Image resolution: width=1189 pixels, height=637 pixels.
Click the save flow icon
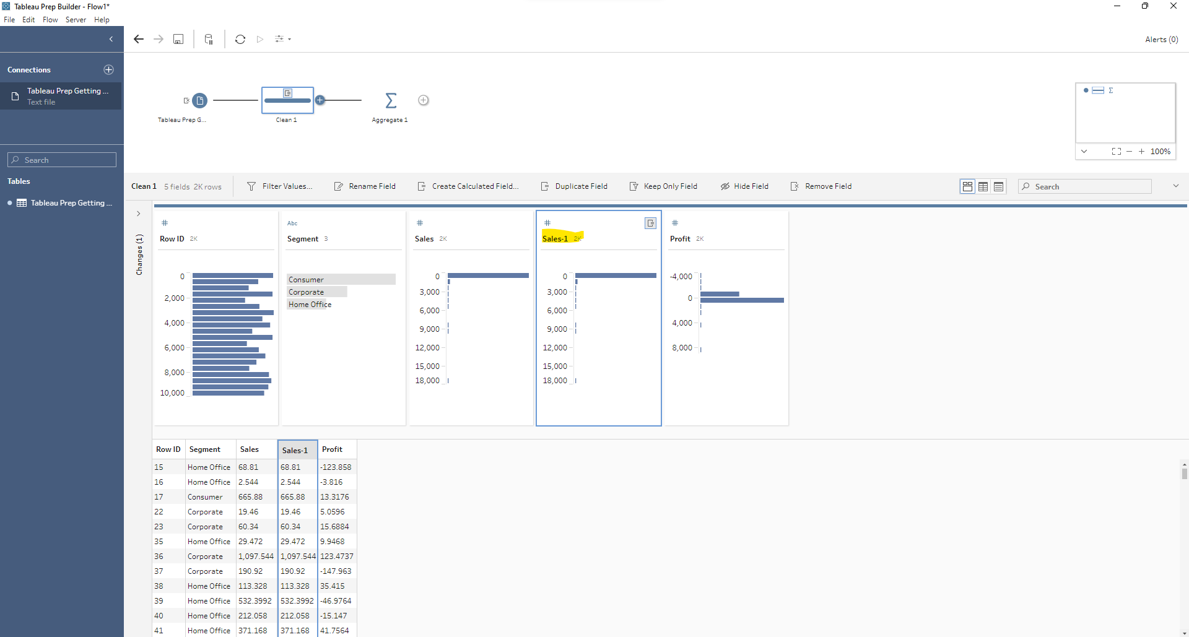[x=178, y=39]
